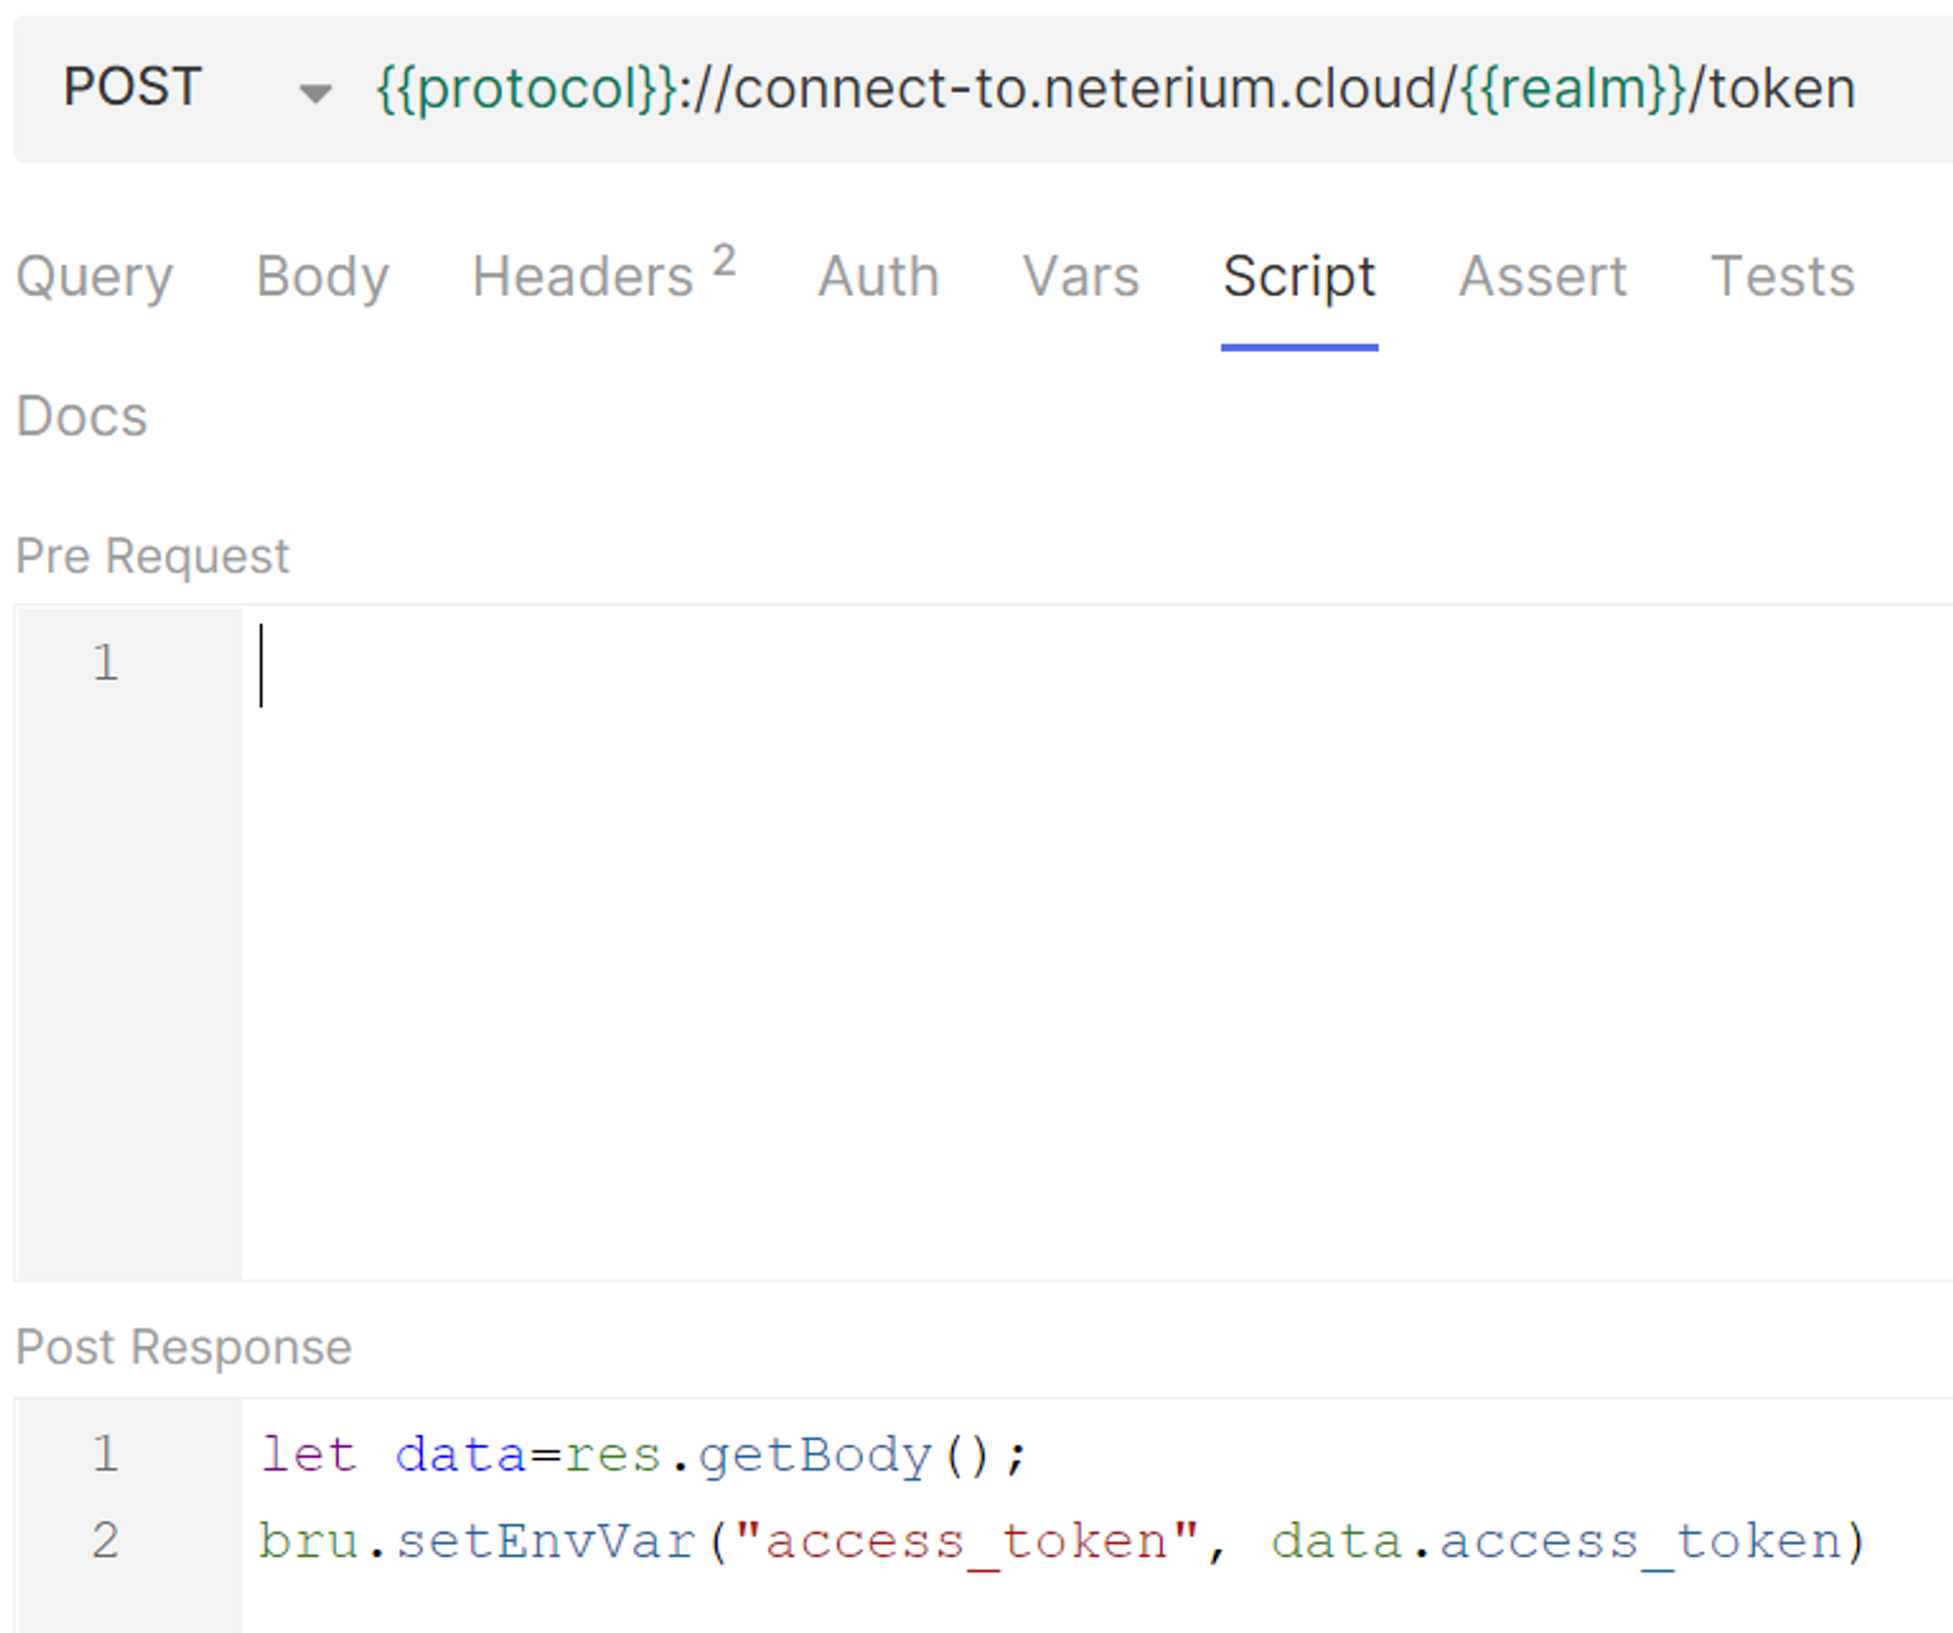Click line number 1 in Pre Request gutter
Screen dimensions: 1953x1633
point(105,663)
